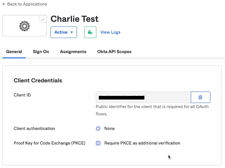Click the gear application logo
The height and width of the screenshot is (168, 225).
(25, 26)
